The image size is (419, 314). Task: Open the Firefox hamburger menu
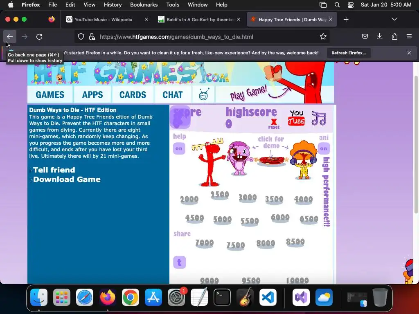tap(409, 36)
